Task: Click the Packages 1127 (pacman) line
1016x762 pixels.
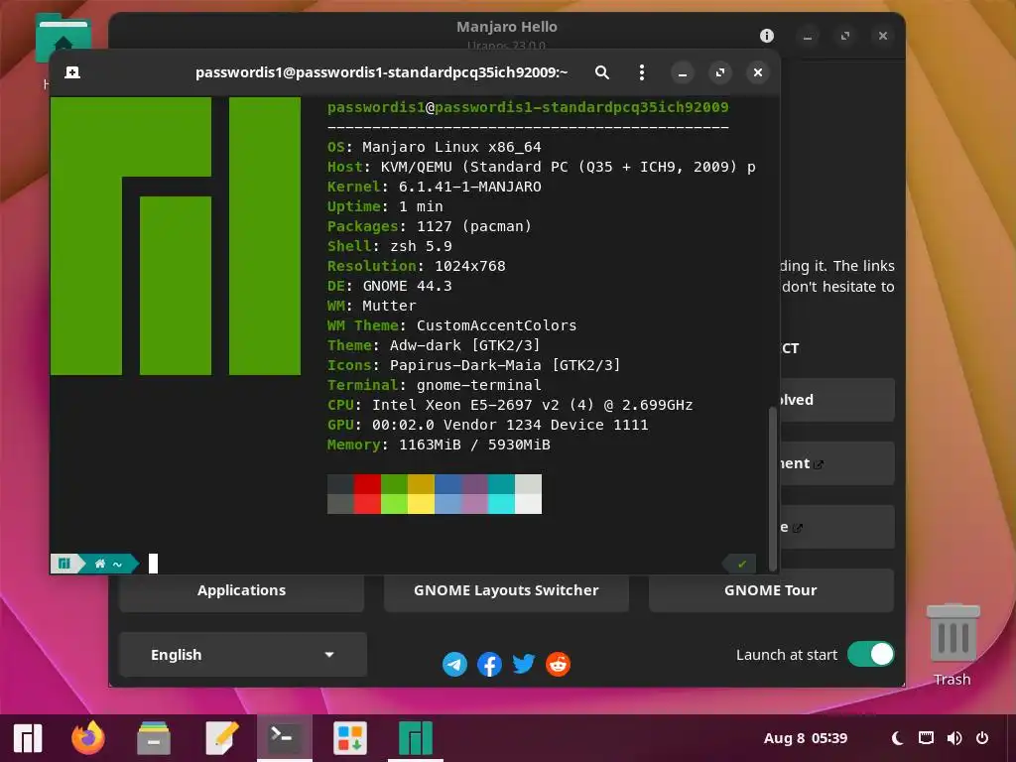Action: tap(430, 226)
